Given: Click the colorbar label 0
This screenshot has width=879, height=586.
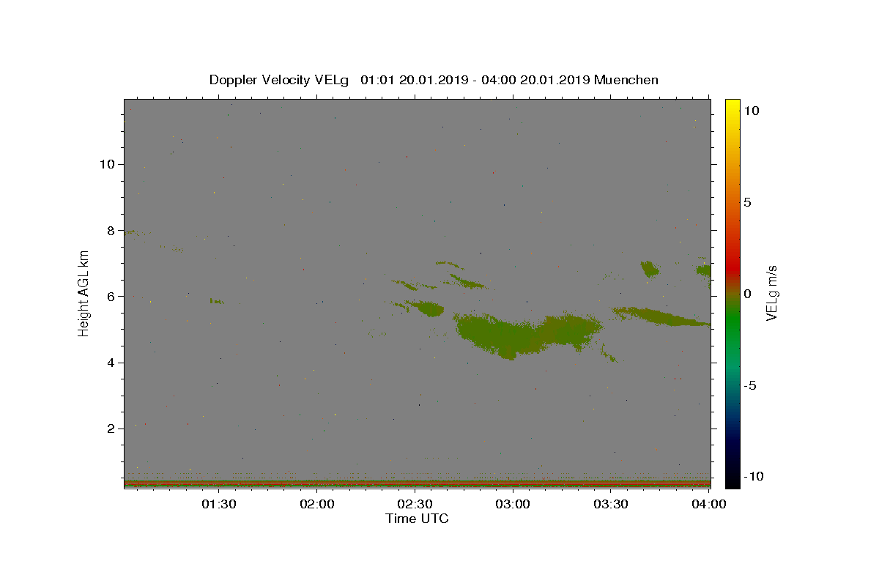Looking at the screenshot, I should click(747, 294).
